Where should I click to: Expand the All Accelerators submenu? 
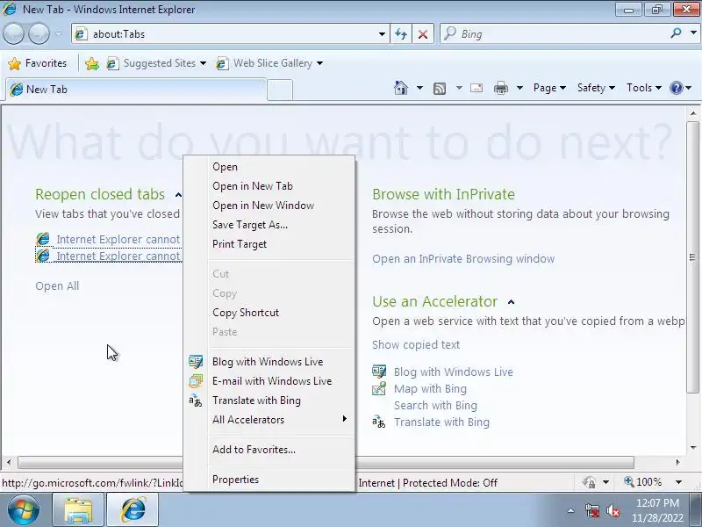click(281, 420)
